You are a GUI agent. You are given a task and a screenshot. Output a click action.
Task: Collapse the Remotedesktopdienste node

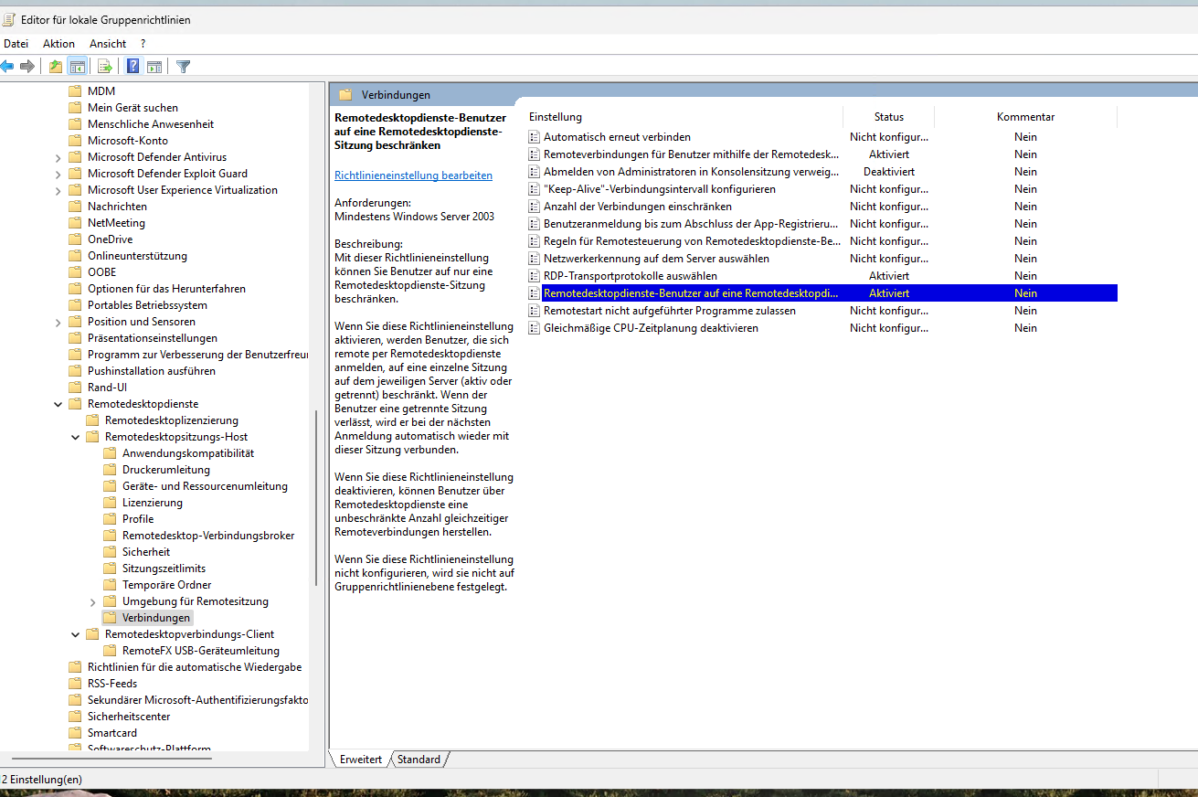[58, 404]
